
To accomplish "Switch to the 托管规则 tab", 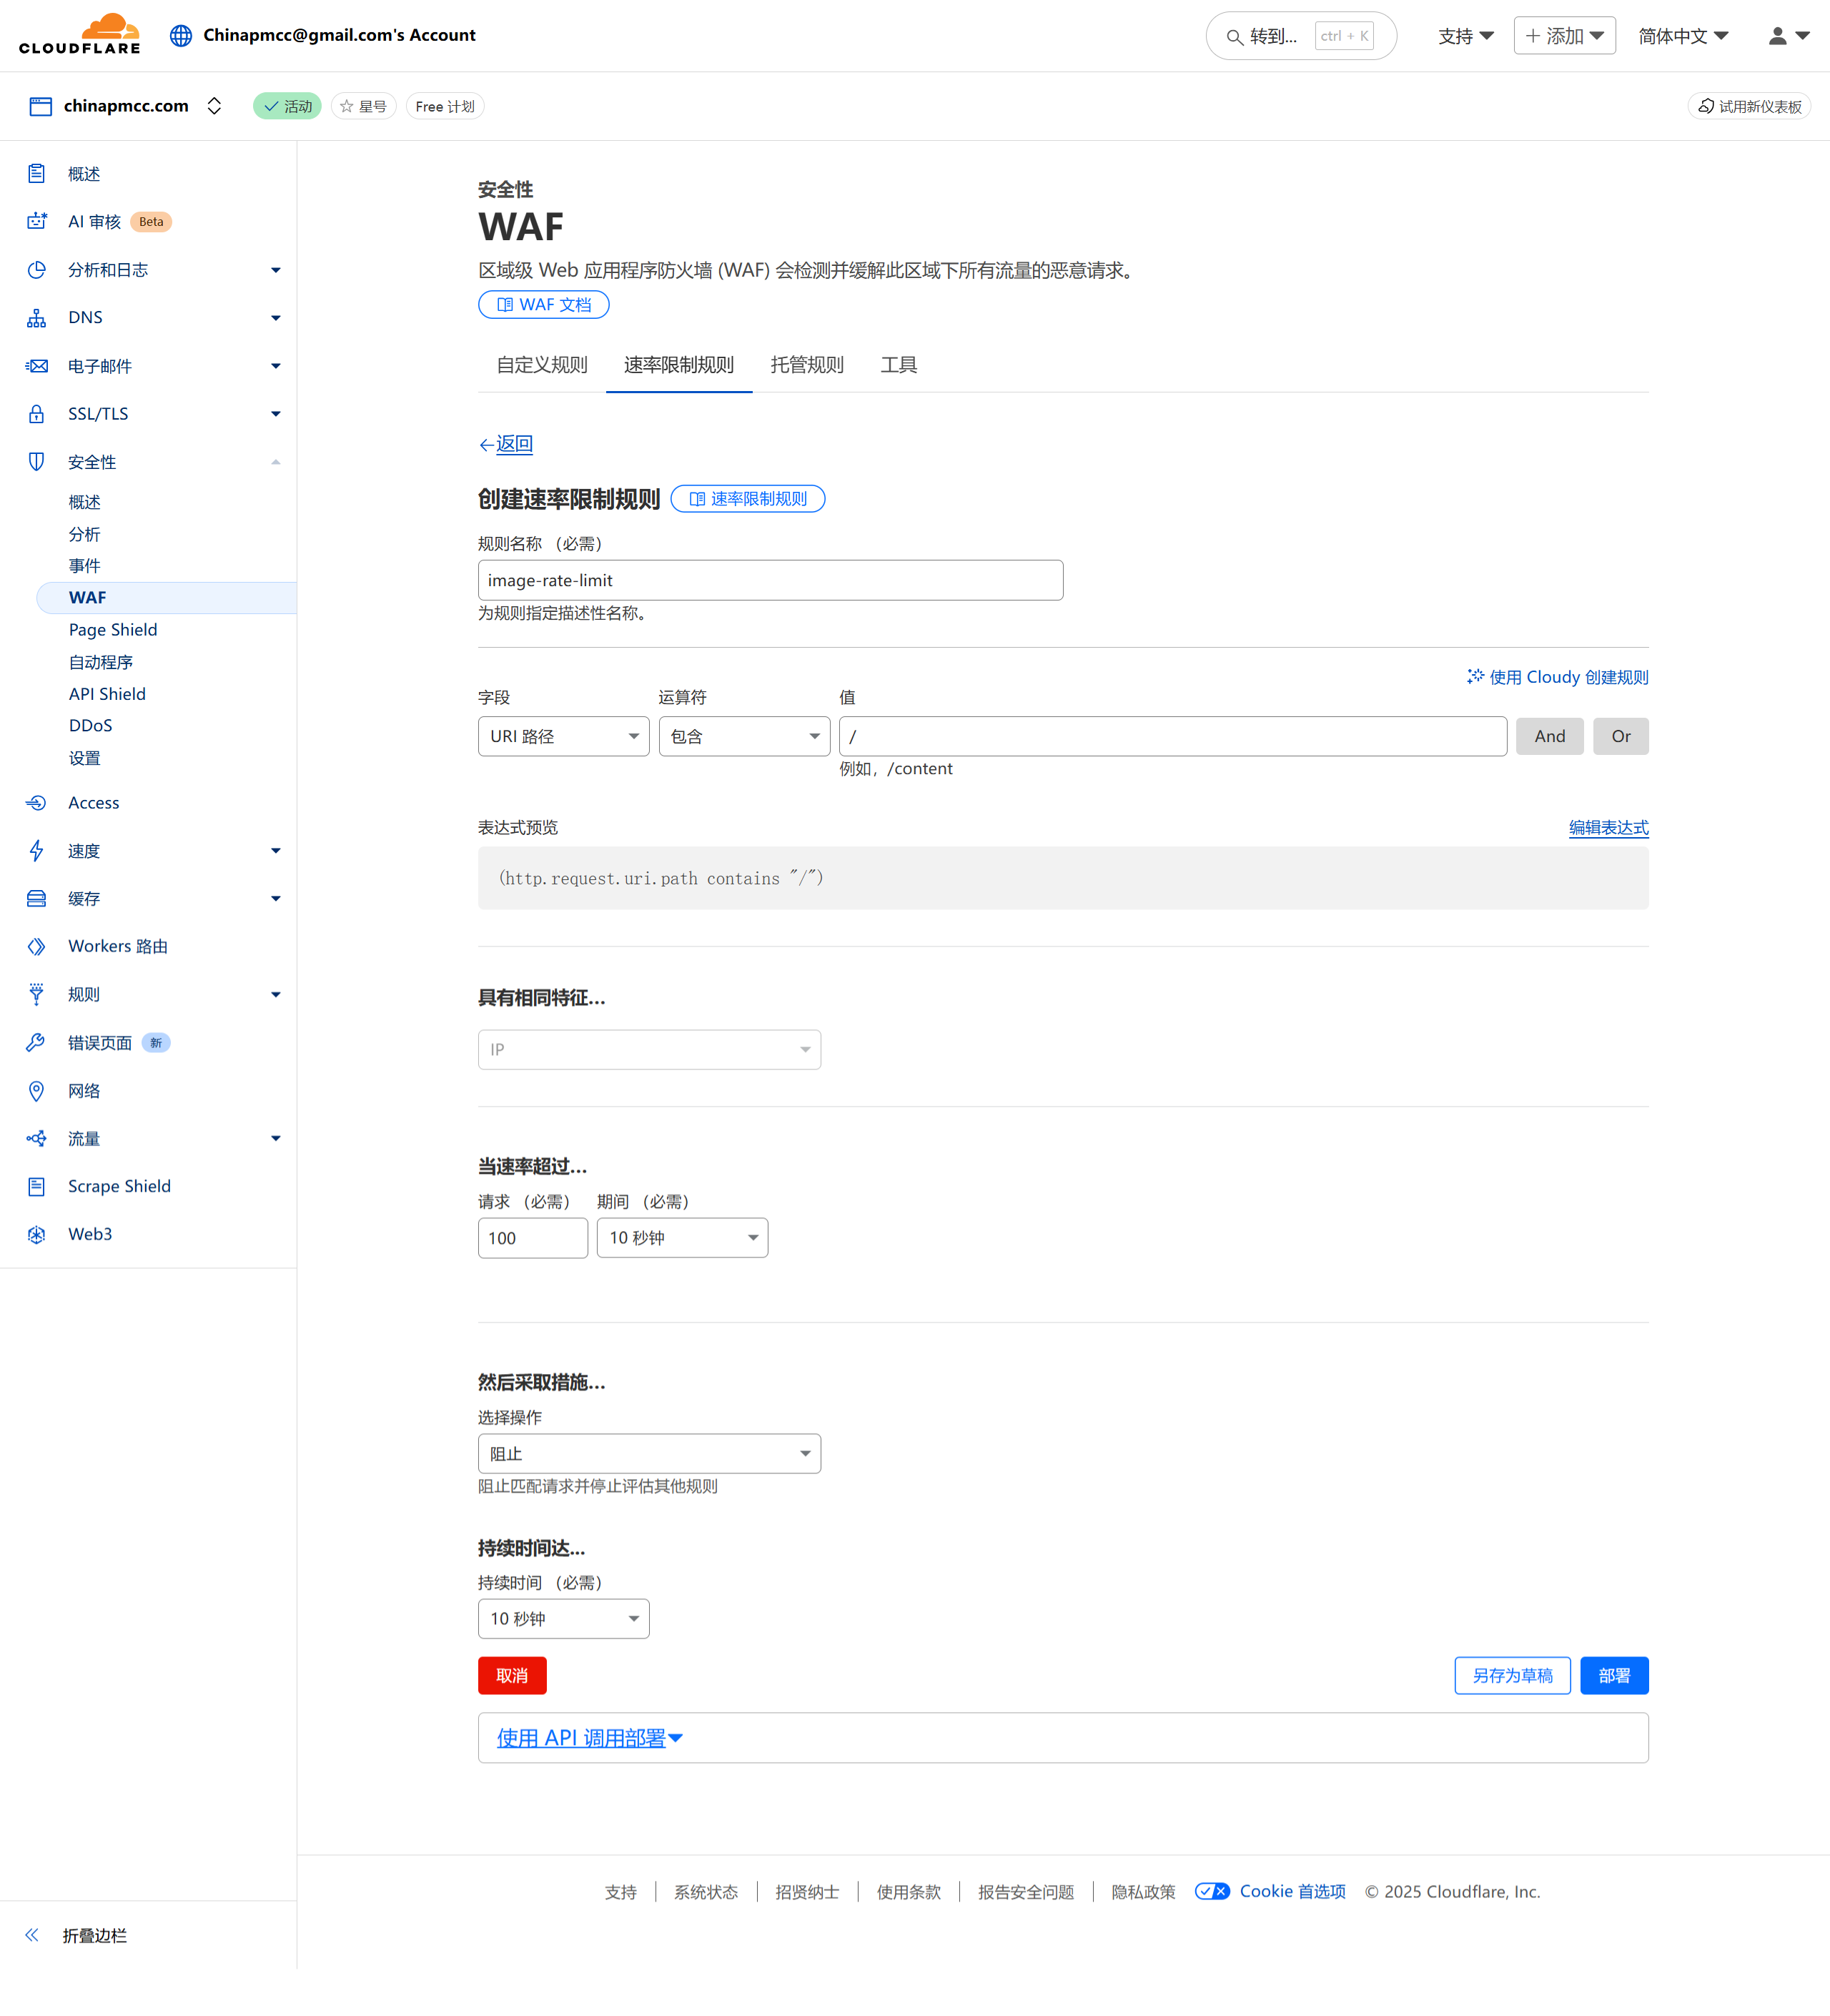I will tap(806, 365).
